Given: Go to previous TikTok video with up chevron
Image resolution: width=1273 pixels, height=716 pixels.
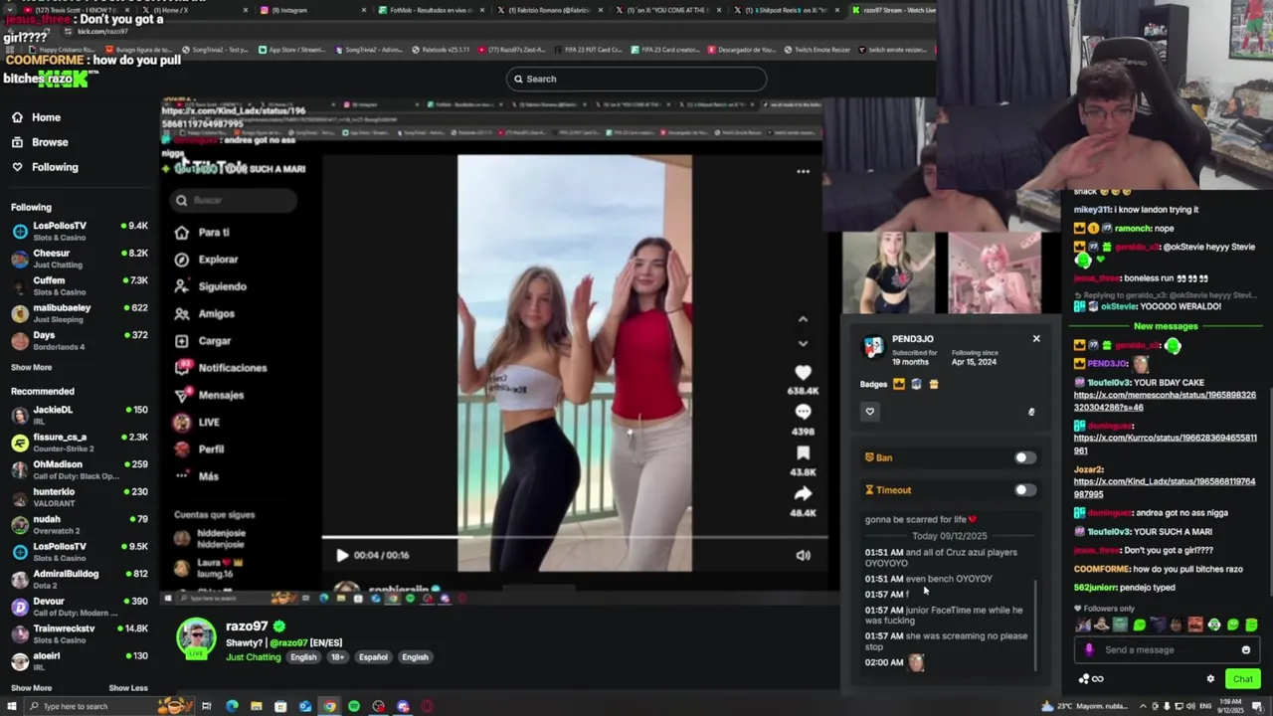Looking at the screenshot, I should [x=803, y=319].
